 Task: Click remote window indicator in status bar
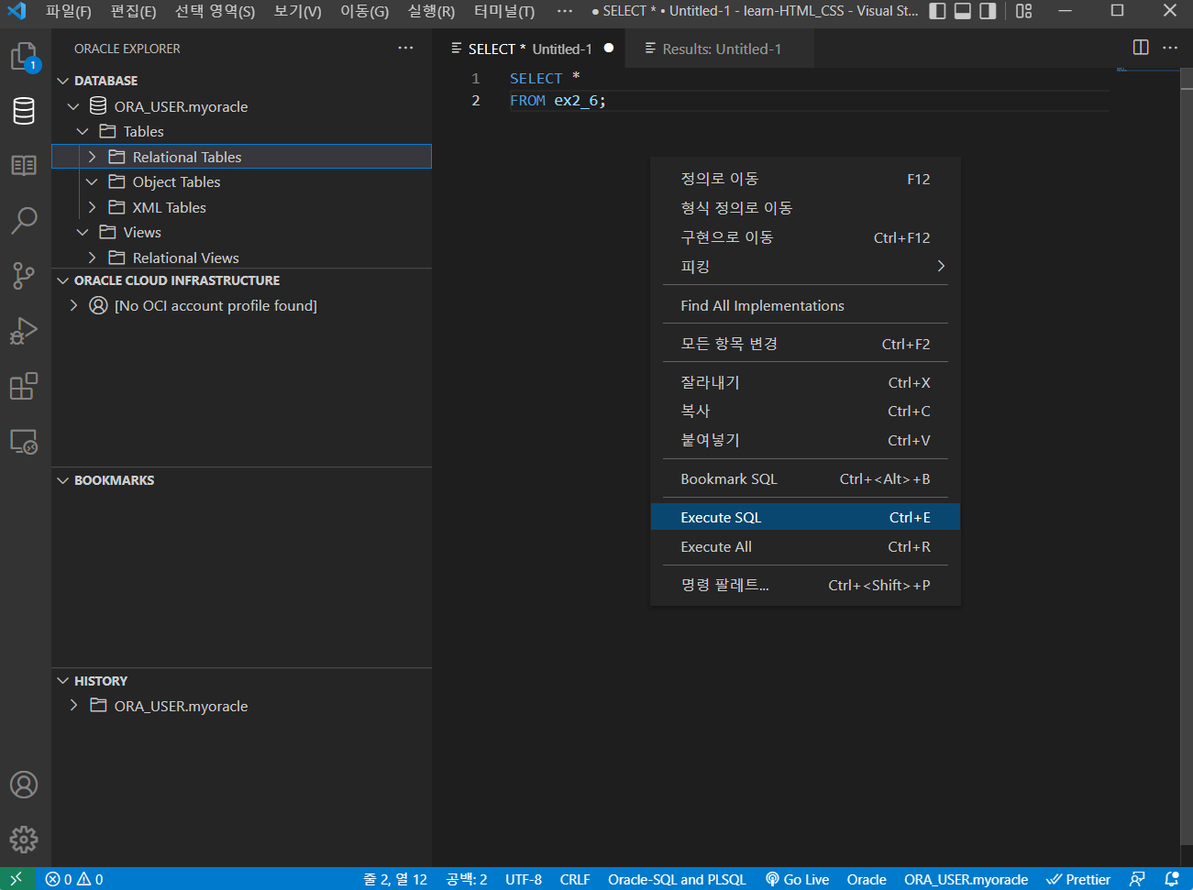point(17,879)
